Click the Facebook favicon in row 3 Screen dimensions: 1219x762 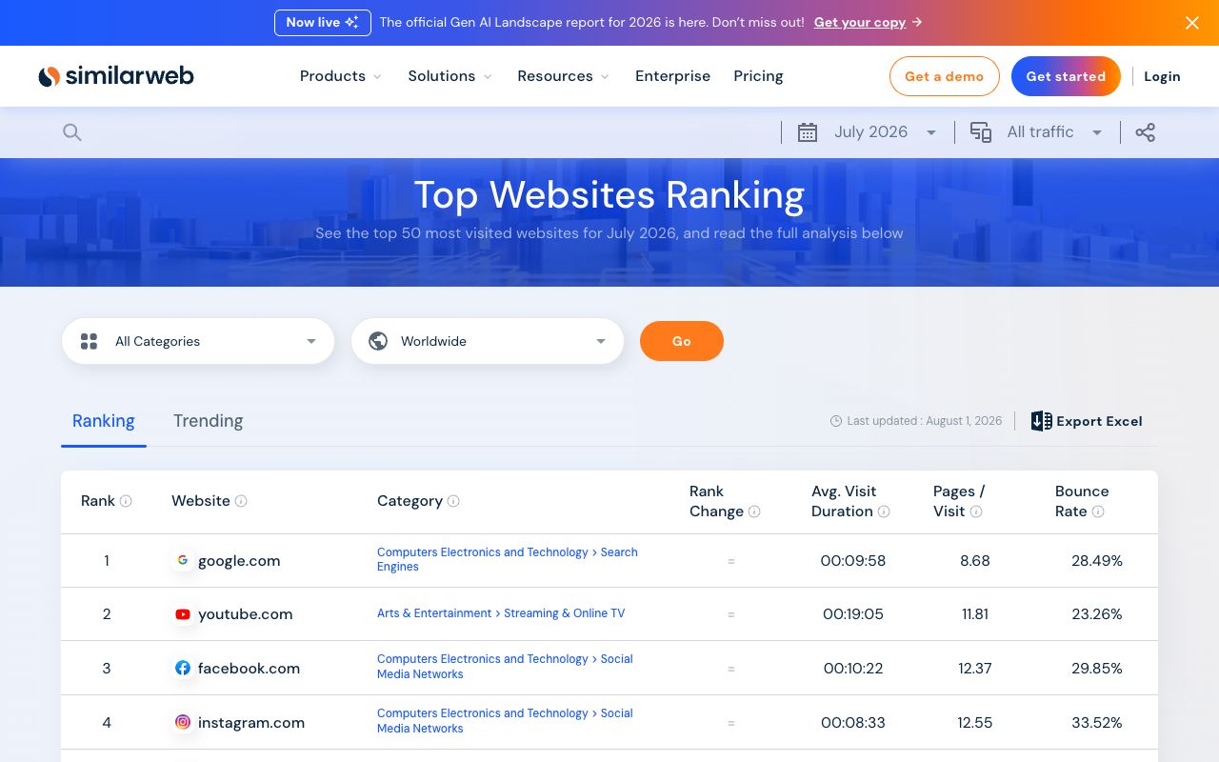point(183,668)
